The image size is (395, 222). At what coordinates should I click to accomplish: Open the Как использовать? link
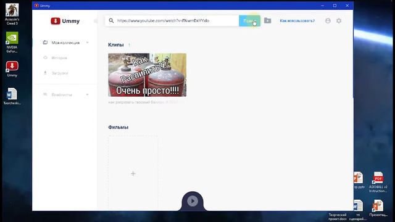(x=297, y=20)
